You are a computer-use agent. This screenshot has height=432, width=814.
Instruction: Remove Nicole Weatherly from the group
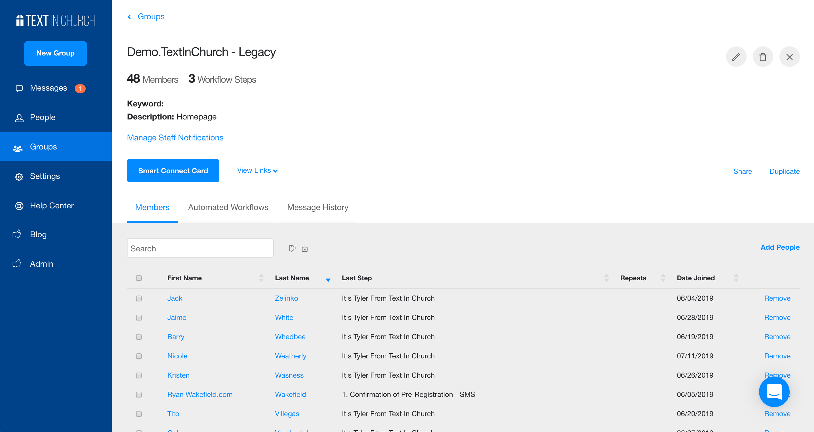point(777,356)
